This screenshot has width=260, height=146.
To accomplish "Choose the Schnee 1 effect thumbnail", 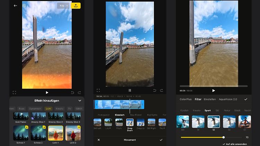I will (x=21, y=133).
